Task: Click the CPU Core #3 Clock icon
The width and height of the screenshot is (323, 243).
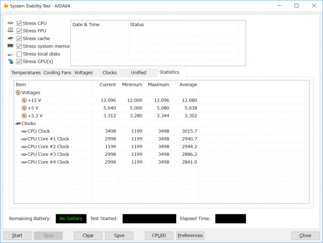Action: (24, 154)
